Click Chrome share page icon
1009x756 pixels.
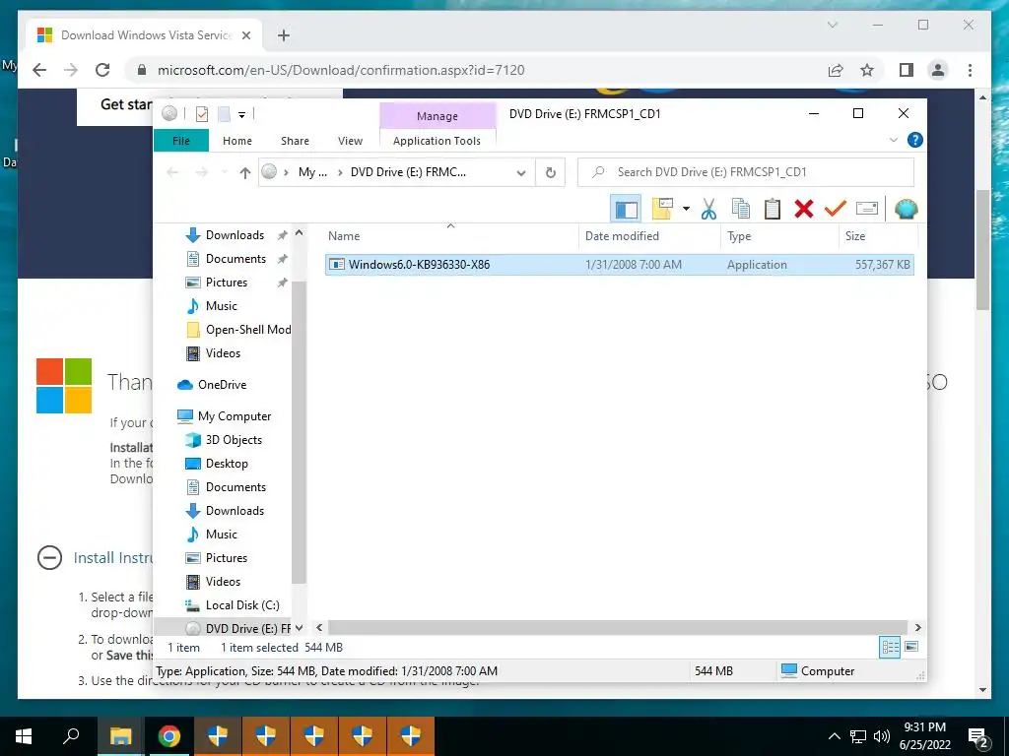pos(836,70)
